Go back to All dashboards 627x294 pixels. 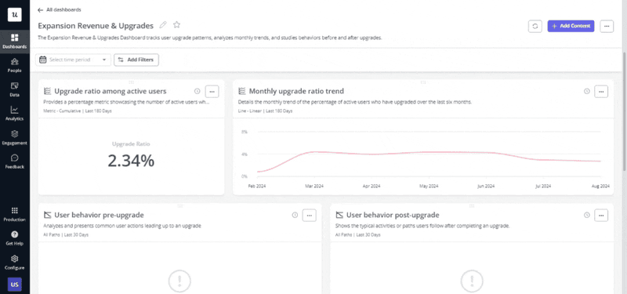pyautogui.click(x=60, y=9)
